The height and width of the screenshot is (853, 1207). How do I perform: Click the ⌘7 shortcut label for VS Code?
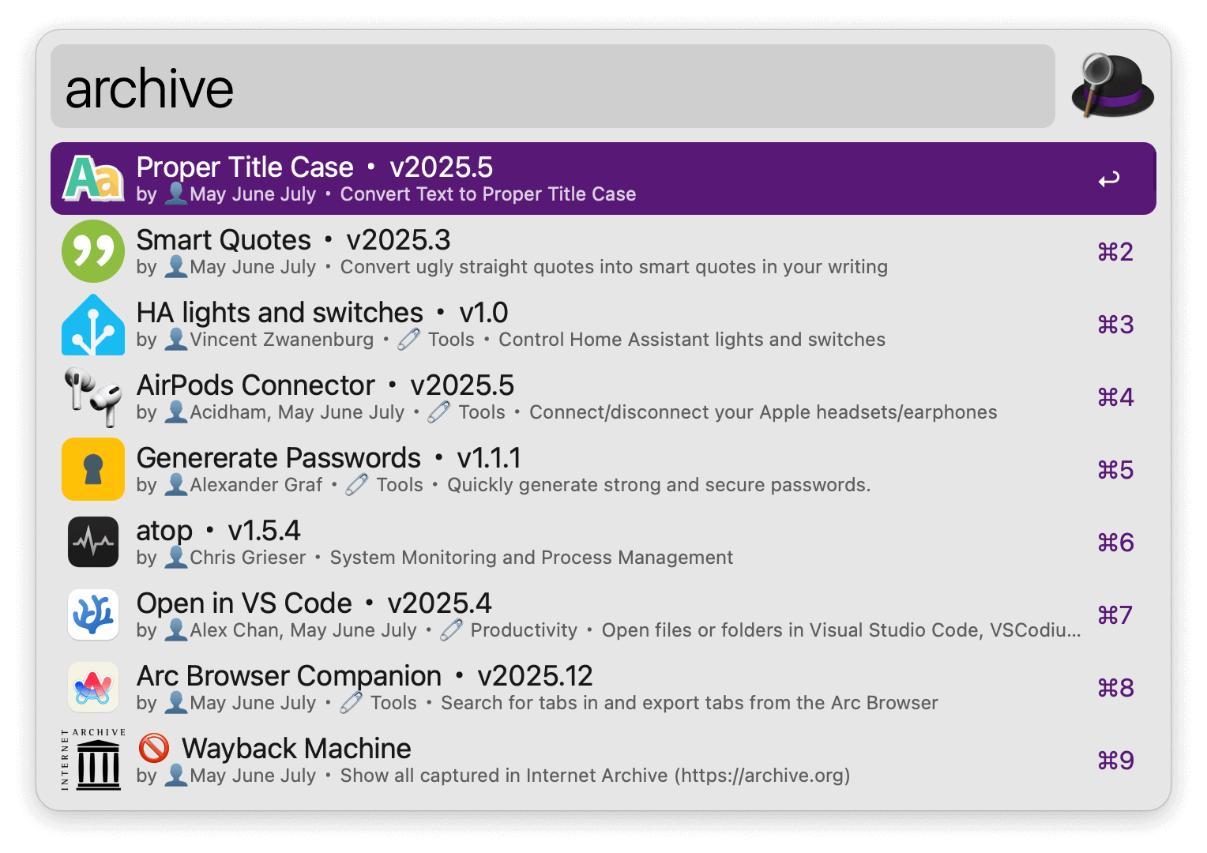click(1115, 615)
